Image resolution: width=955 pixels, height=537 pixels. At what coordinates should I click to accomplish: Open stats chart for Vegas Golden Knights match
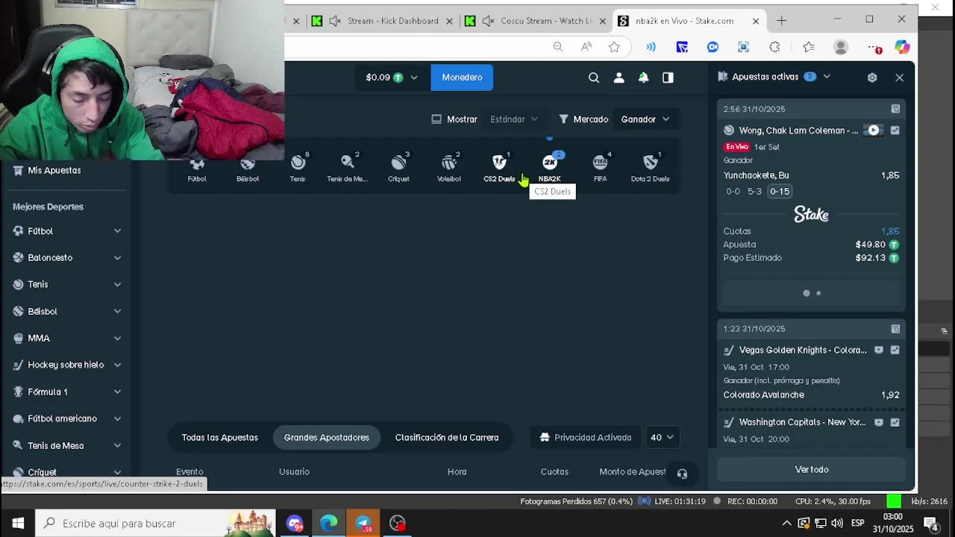[895, 350]
